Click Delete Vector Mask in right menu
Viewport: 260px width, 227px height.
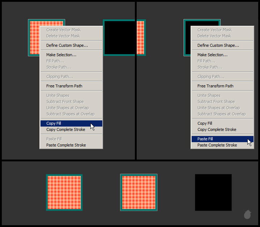click(x=222, y=36)
